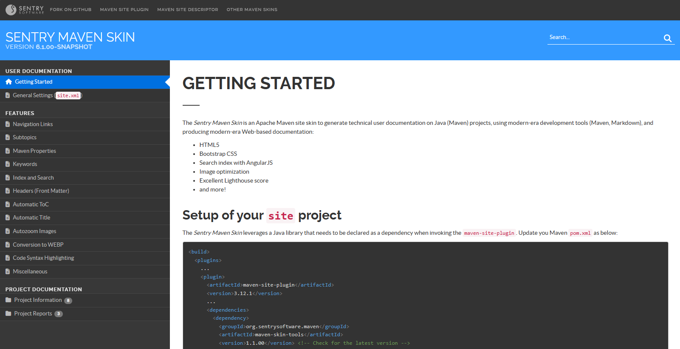Click document icon next to Miscellaneous

click(x=8, y=272)
